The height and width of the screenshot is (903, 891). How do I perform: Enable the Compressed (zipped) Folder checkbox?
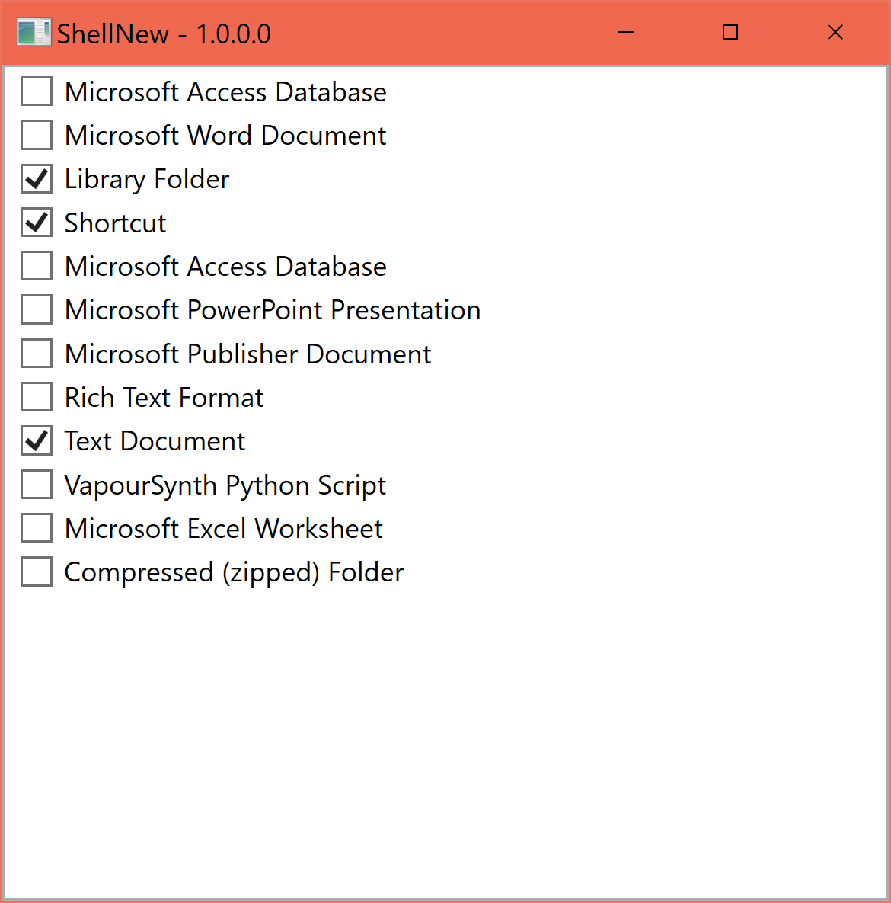click(37, 572)
